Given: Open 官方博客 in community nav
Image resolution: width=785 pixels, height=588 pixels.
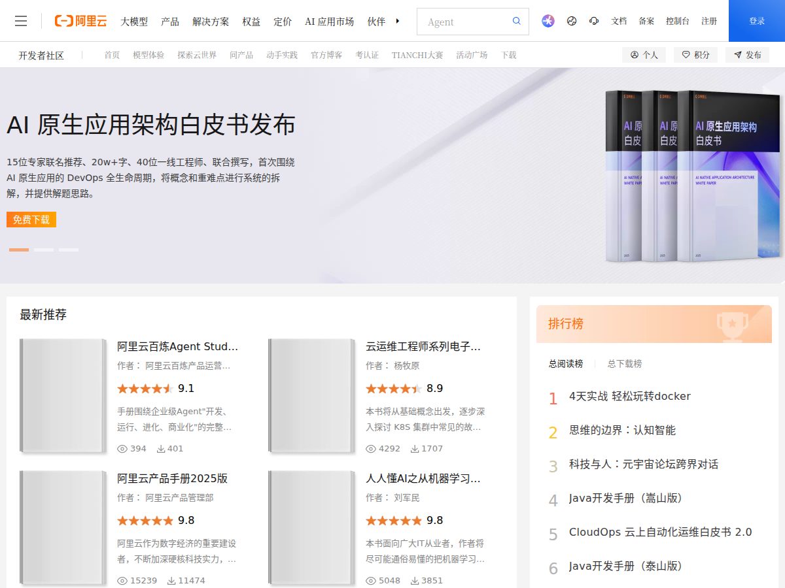Looking at the screenshot, I should (326, 55).
